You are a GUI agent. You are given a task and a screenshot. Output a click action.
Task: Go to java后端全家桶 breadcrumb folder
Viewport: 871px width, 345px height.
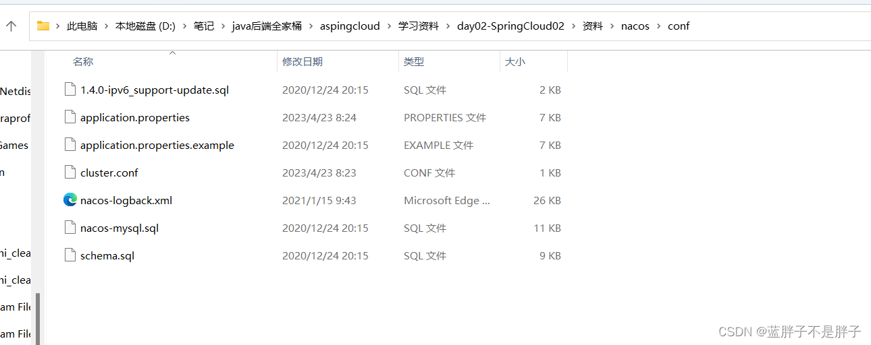(x=267, y=26)
